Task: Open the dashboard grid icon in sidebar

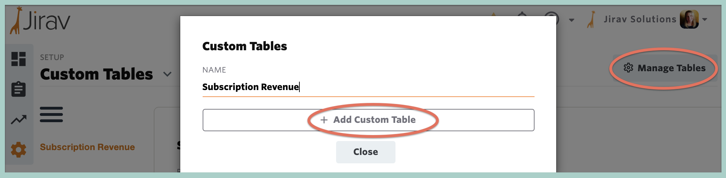Action: coord(19,59)
